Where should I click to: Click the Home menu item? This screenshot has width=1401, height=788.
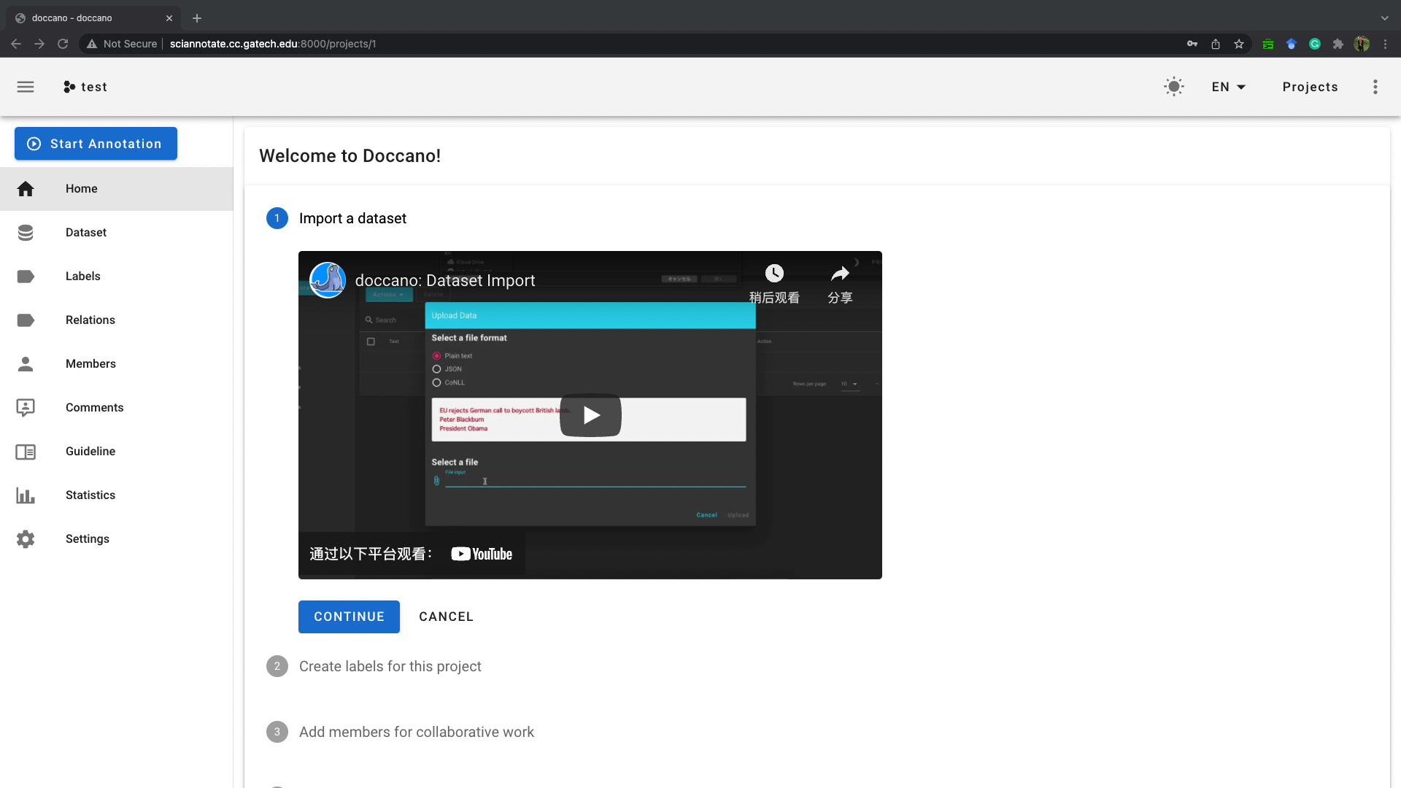pos(81,188)
